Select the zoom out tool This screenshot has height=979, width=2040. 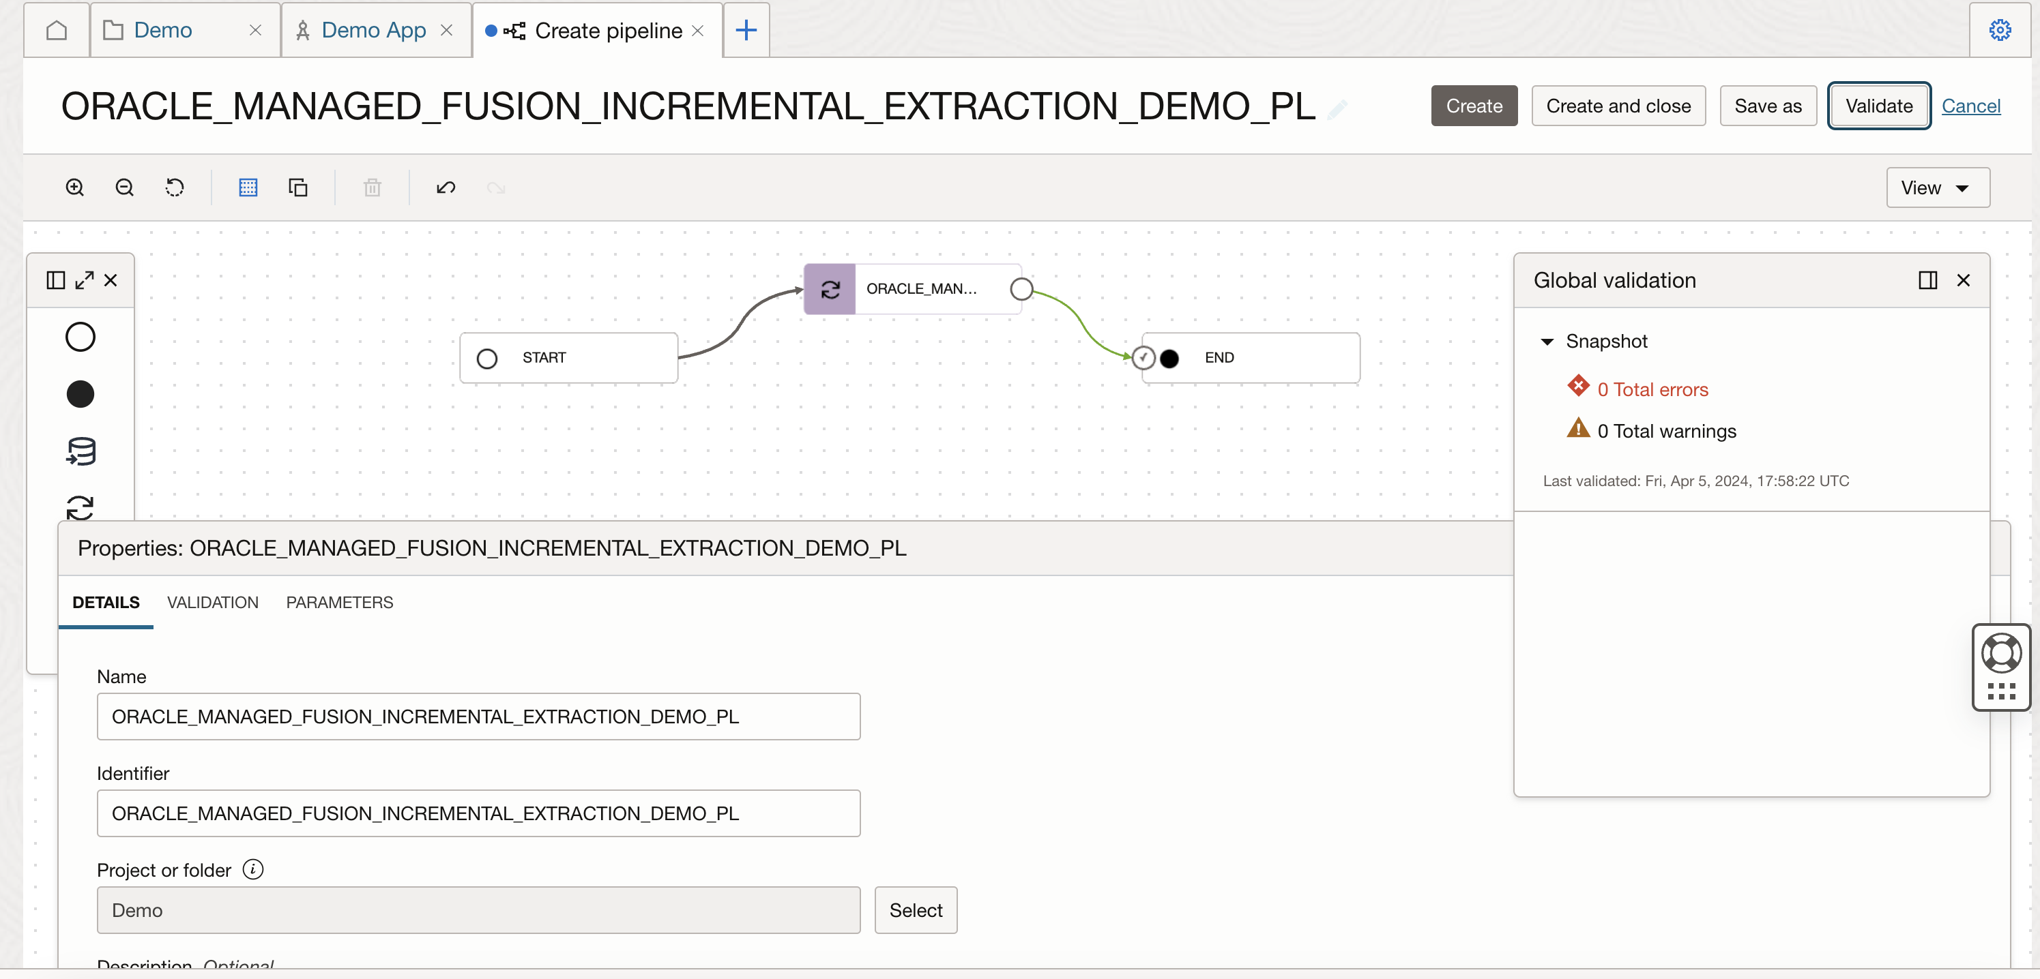(124, 187)
